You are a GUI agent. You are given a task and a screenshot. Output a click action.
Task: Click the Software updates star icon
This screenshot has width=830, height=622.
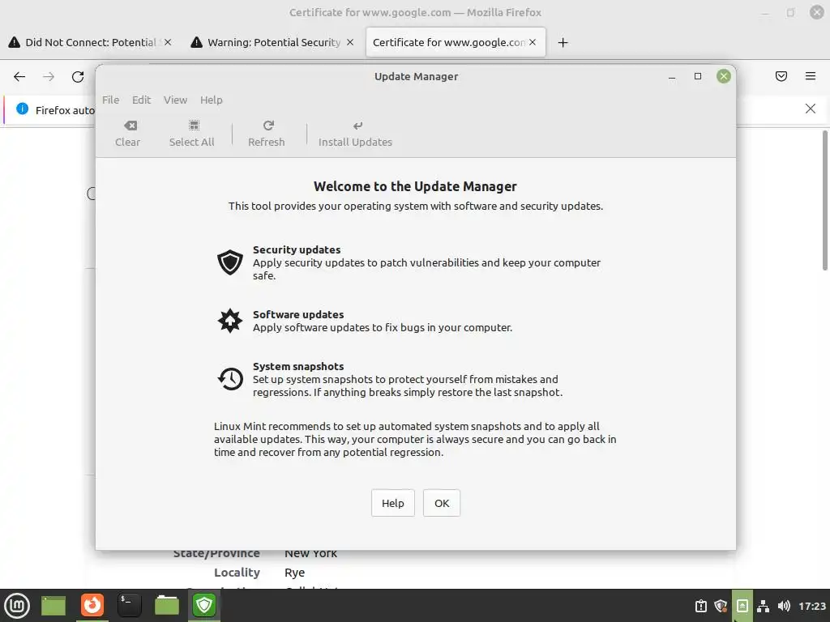[x=229, y=321]
